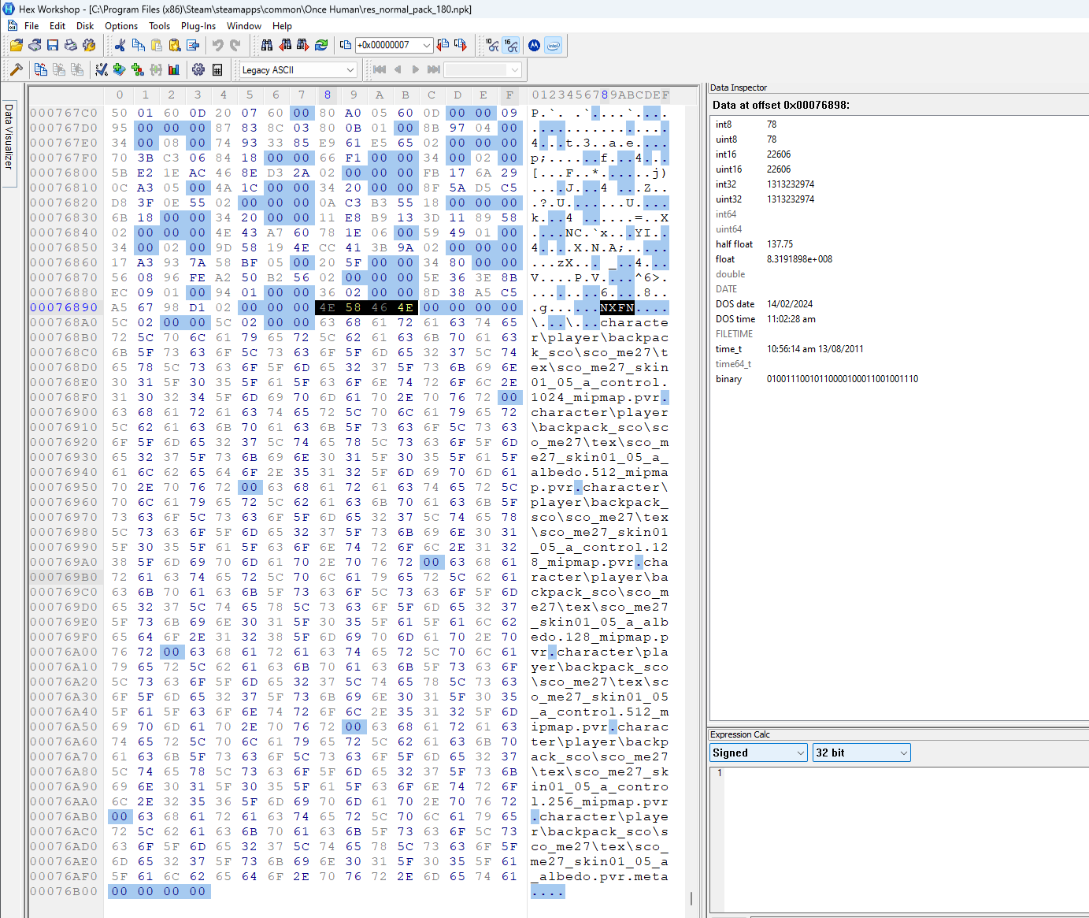Open the Edit menu
This screenshot has width=1089, height=918.
point(57,26)
